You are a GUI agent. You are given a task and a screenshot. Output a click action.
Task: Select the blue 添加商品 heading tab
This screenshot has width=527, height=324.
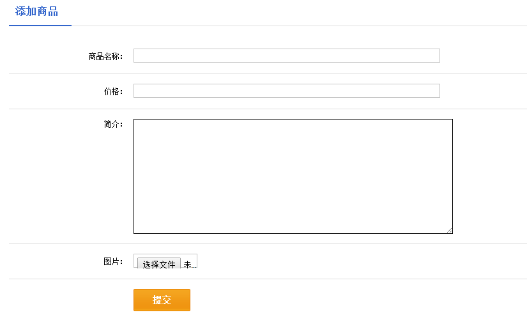coord(36,12)
